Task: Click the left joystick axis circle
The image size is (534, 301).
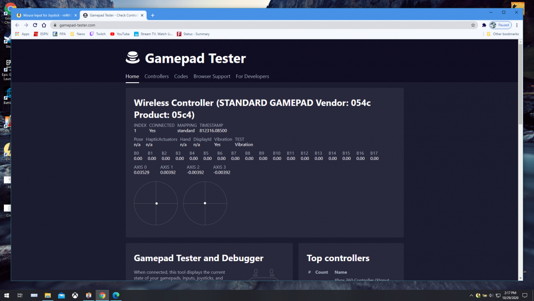Action: [x=156, y=203]
